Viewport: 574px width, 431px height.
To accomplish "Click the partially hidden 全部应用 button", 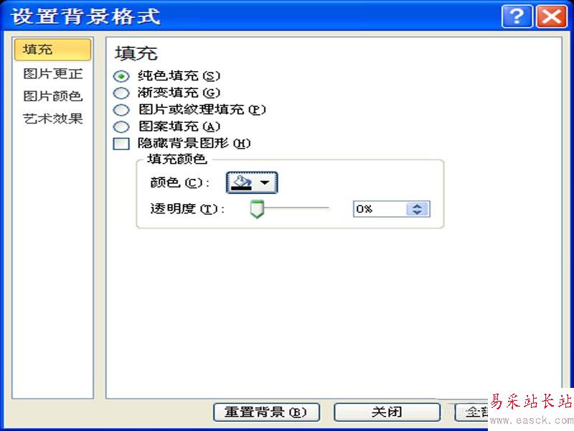I will [x=472, y=412].
